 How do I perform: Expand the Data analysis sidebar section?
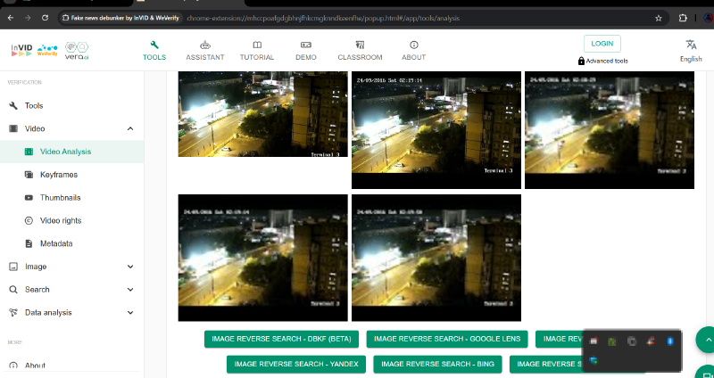pos(130,313)
